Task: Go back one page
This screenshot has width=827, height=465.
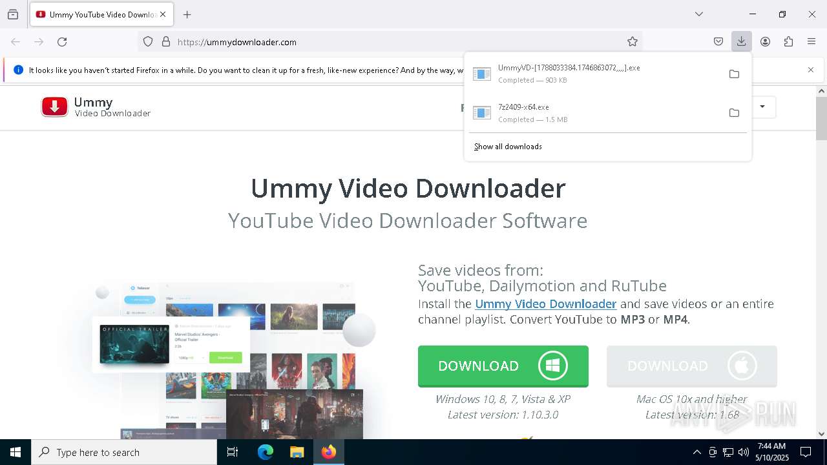Action: 16,41
